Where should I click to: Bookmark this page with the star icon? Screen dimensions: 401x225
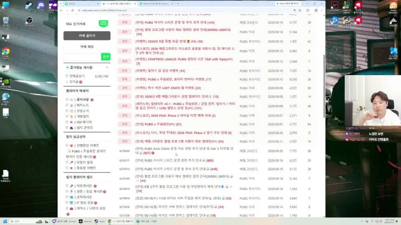pyautogui.click(x=300, y=10)
